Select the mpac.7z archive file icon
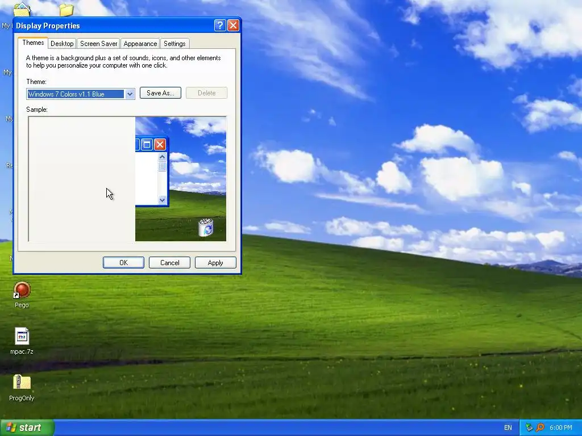Image resolution: width=582 pixels, height=436 pixels. click(22, 337)
